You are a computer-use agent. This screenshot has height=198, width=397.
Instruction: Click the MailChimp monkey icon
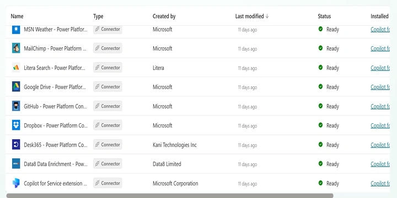pos(16,48)
